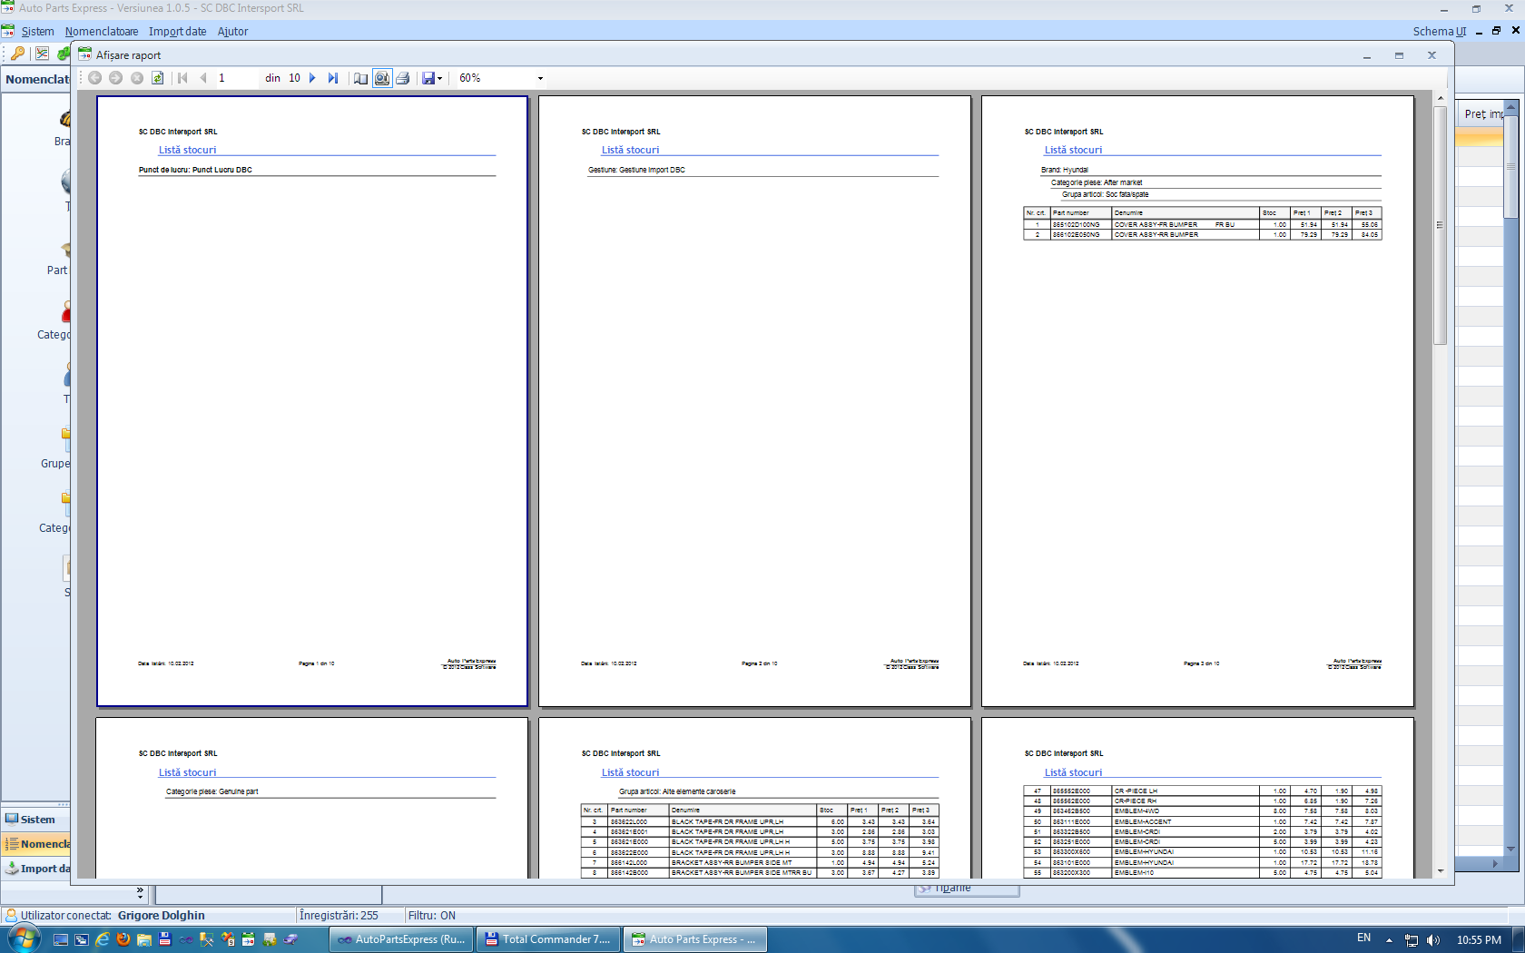Launch Total Commander floppy quick launch icon
This screenshot has height=953, width=1525.
165,939
